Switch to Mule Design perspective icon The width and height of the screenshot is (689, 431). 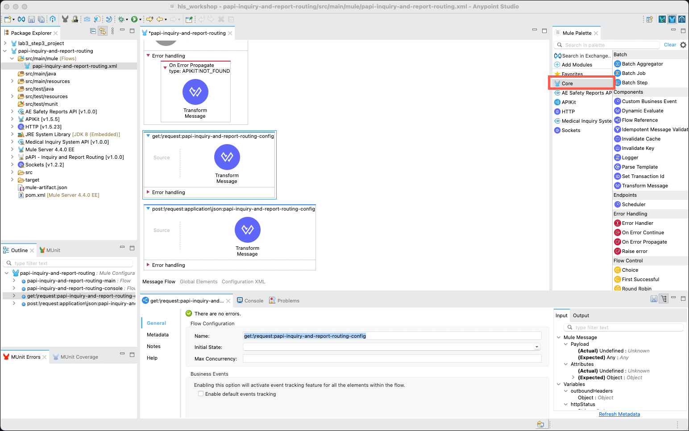pos(672,19)
